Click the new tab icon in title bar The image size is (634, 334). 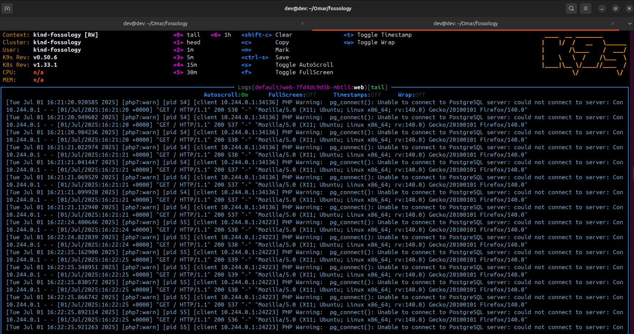pyautogui.click(x=7, y=8)
